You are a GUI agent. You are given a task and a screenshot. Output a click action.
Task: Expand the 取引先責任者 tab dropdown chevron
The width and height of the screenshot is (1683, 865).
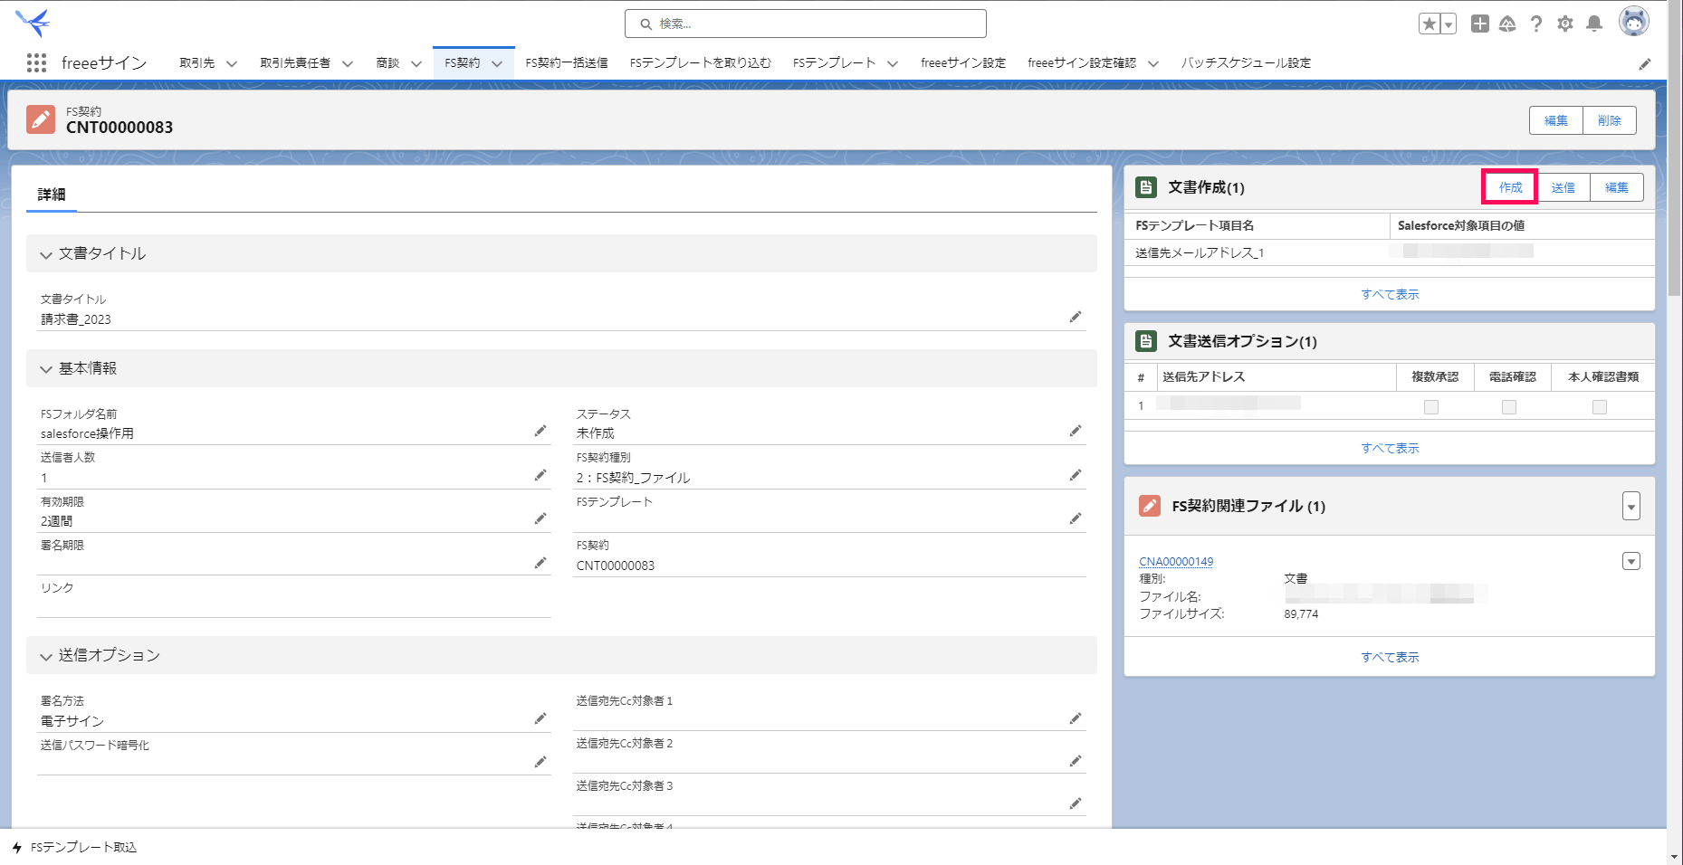coord(348,63)
